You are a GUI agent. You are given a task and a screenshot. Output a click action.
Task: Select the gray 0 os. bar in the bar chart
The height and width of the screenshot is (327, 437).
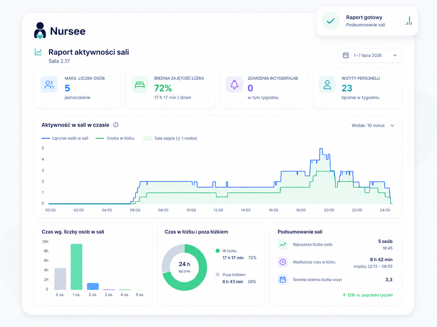coord(60,279)
